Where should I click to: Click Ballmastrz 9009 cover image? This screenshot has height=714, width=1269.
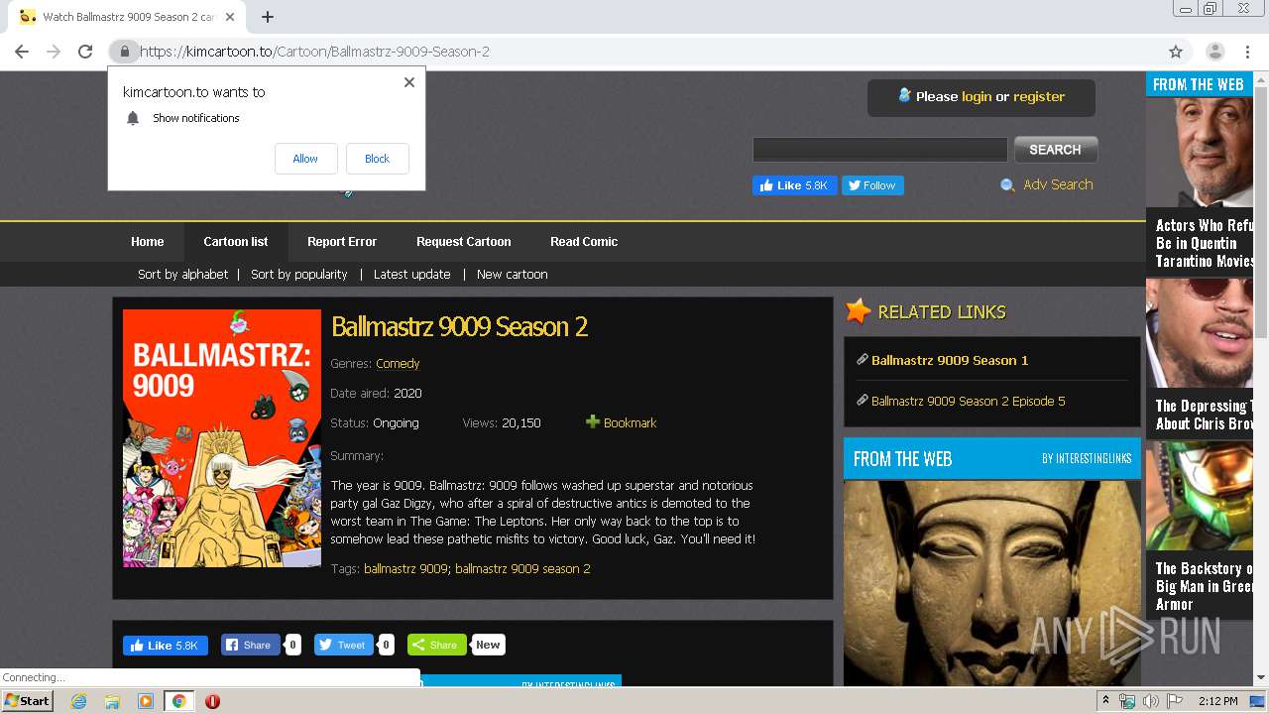(222, 438)
